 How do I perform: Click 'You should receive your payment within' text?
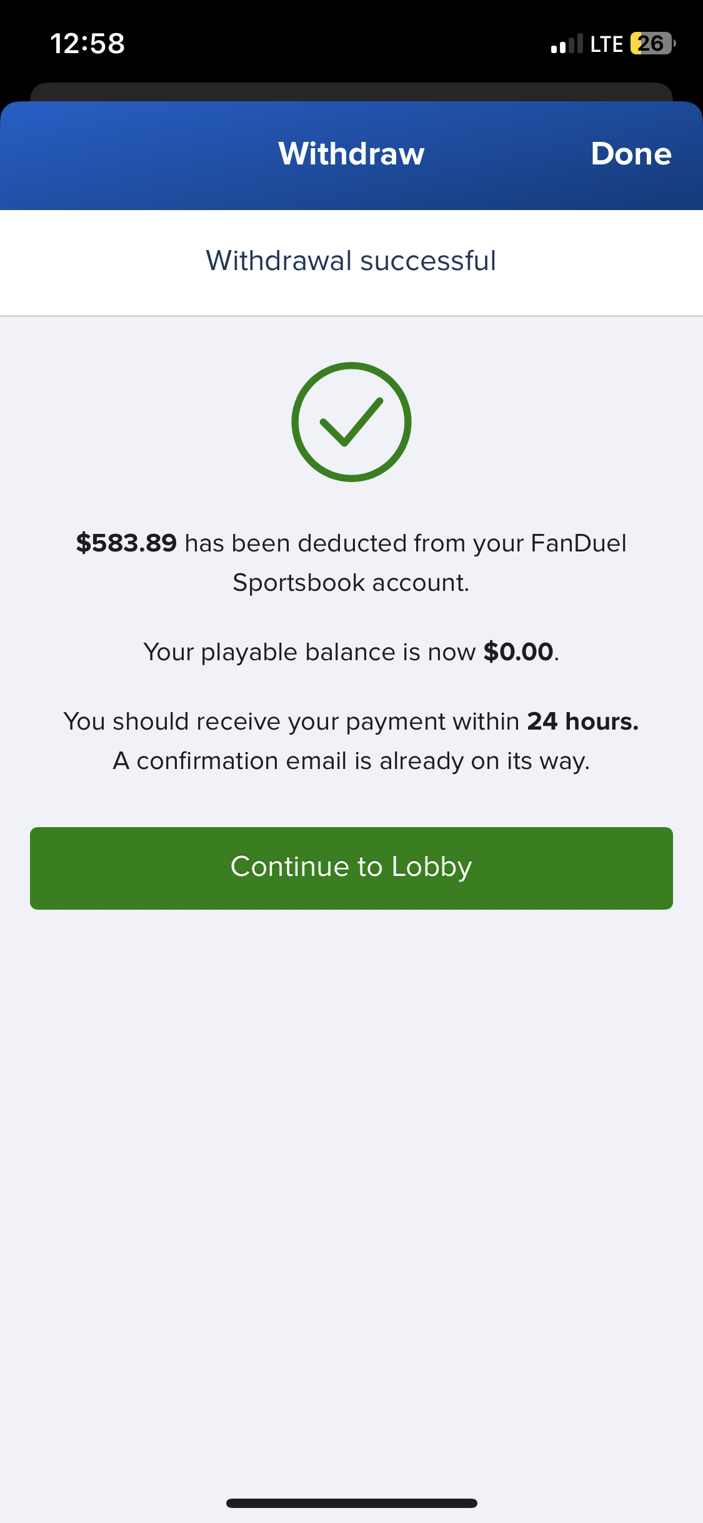291,721
